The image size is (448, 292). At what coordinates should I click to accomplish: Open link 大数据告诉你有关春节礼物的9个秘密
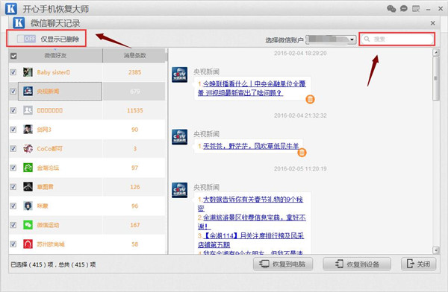(250, 203)
